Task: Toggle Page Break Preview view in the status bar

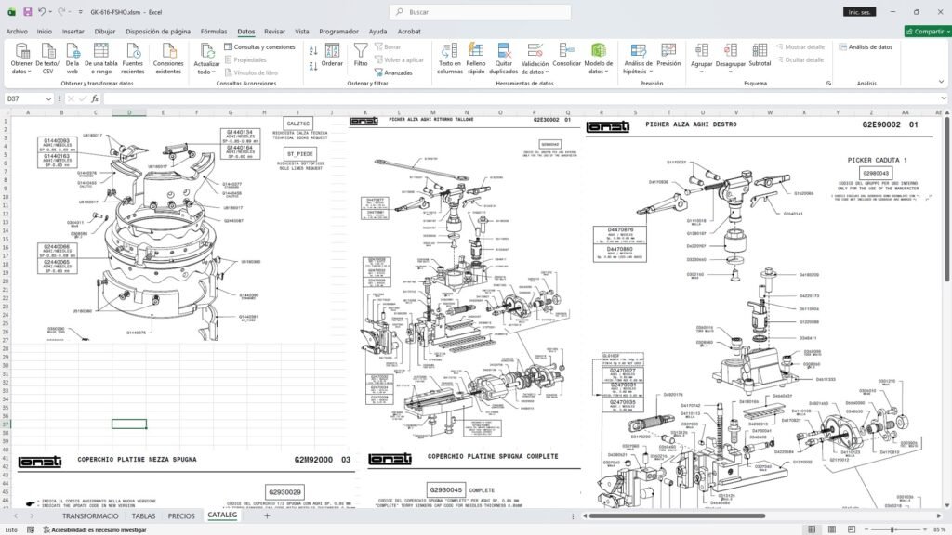Action: coord(852,529)
